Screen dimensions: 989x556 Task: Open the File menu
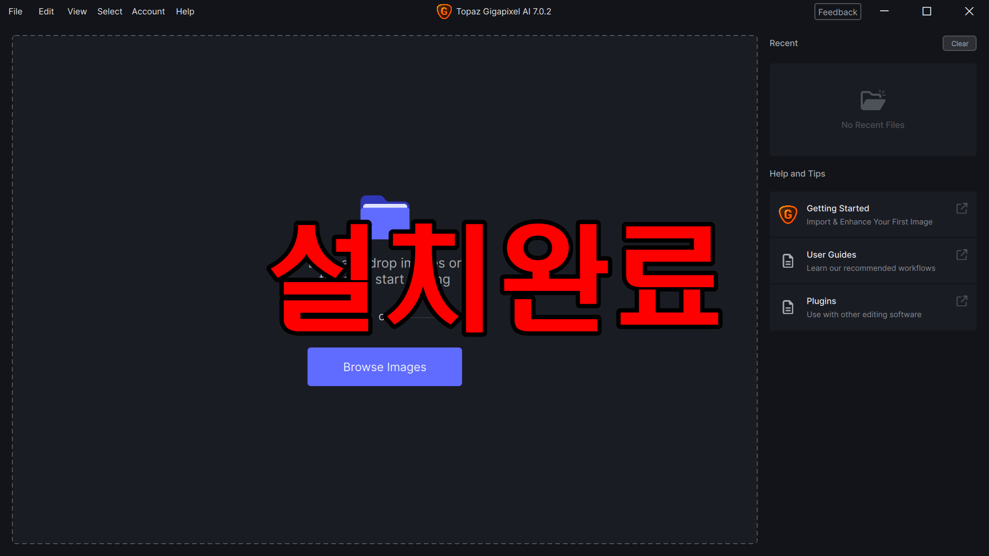[15, 11]
